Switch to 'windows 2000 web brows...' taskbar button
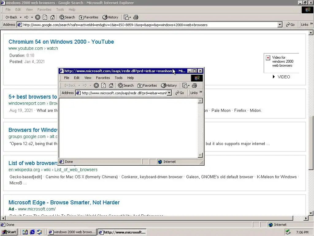Viewport: 314px width, 236px height. click(x=72, y=232)
